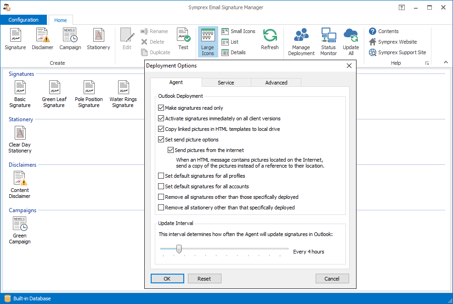Select the Clear Day Stationery item
The image size is (453, 304).
pos(20,140)
